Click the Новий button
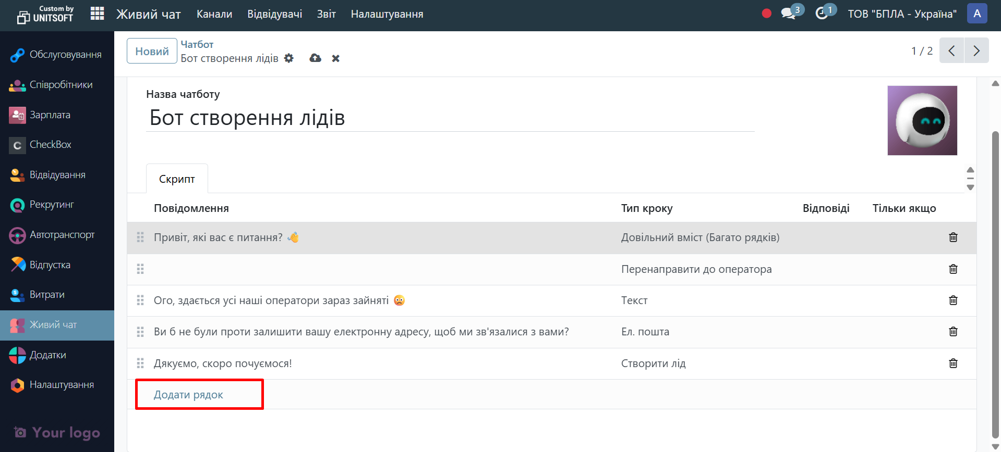 pyautogui.click(x=152, y=51)
